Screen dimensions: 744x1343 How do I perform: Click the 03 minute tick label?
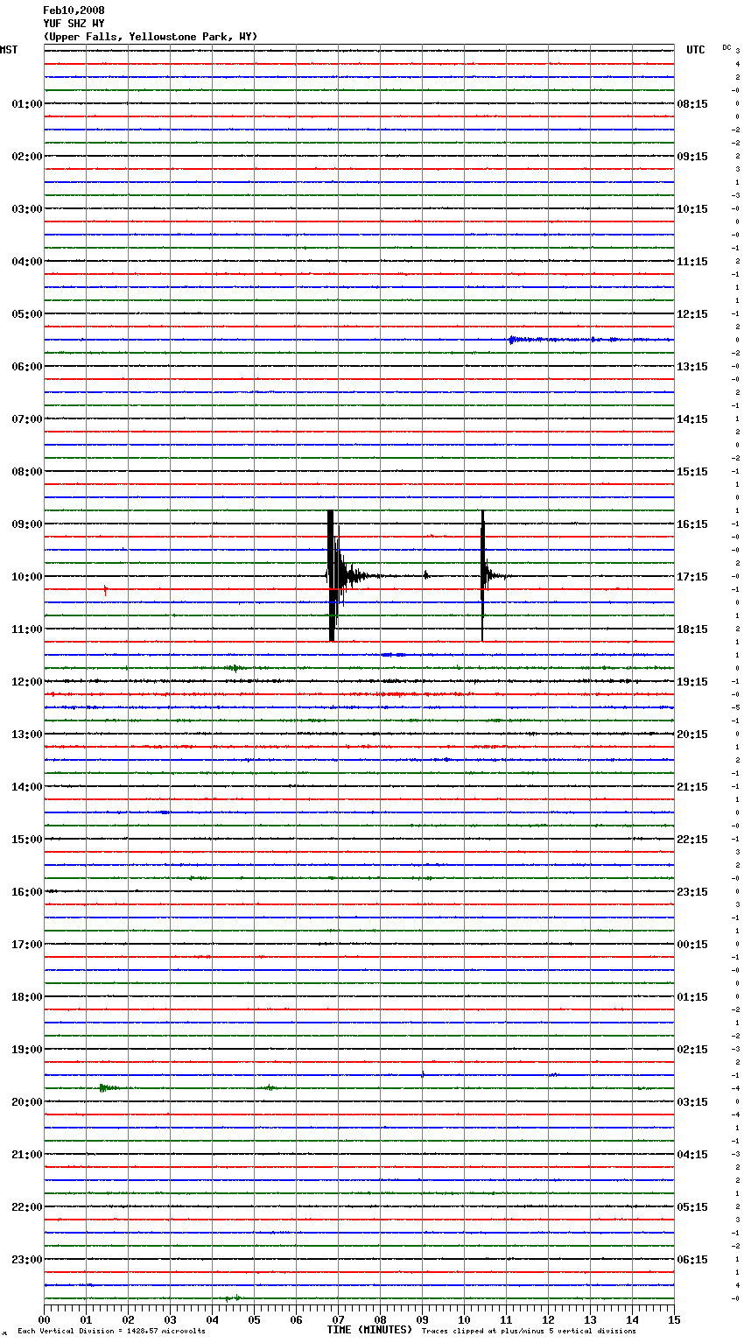(x=170, y=1319)
